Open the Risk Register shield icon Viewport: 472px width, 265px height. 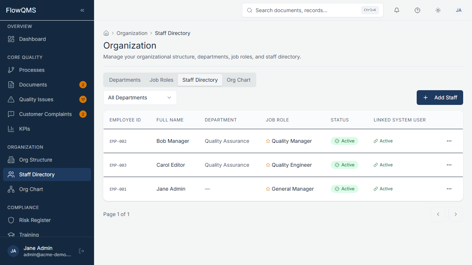click(x=11, y=220)
